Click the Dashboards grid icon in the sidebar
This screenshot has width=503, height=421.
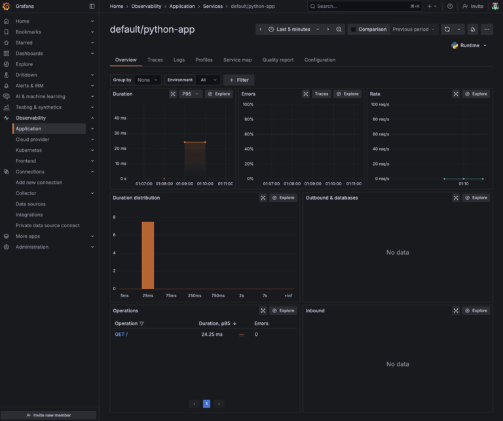[x=6, y=54]
